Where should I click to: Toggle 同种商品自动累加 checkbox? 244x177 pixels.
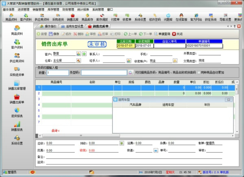click(x=198, y=72)
